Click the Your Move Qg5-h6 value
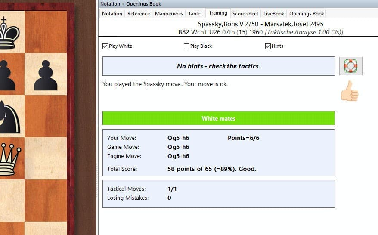This screenshot has width=378, height=235. 178,138
